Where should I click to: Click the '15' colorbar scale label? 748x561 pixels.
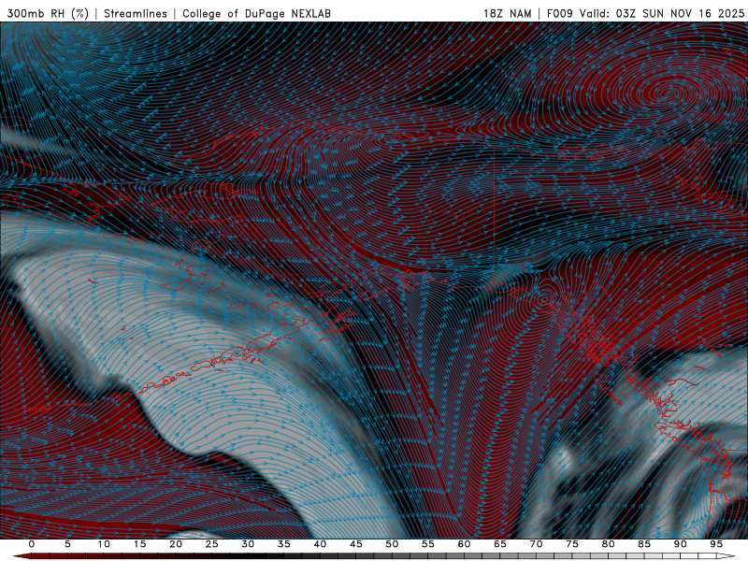click(139, 544)
